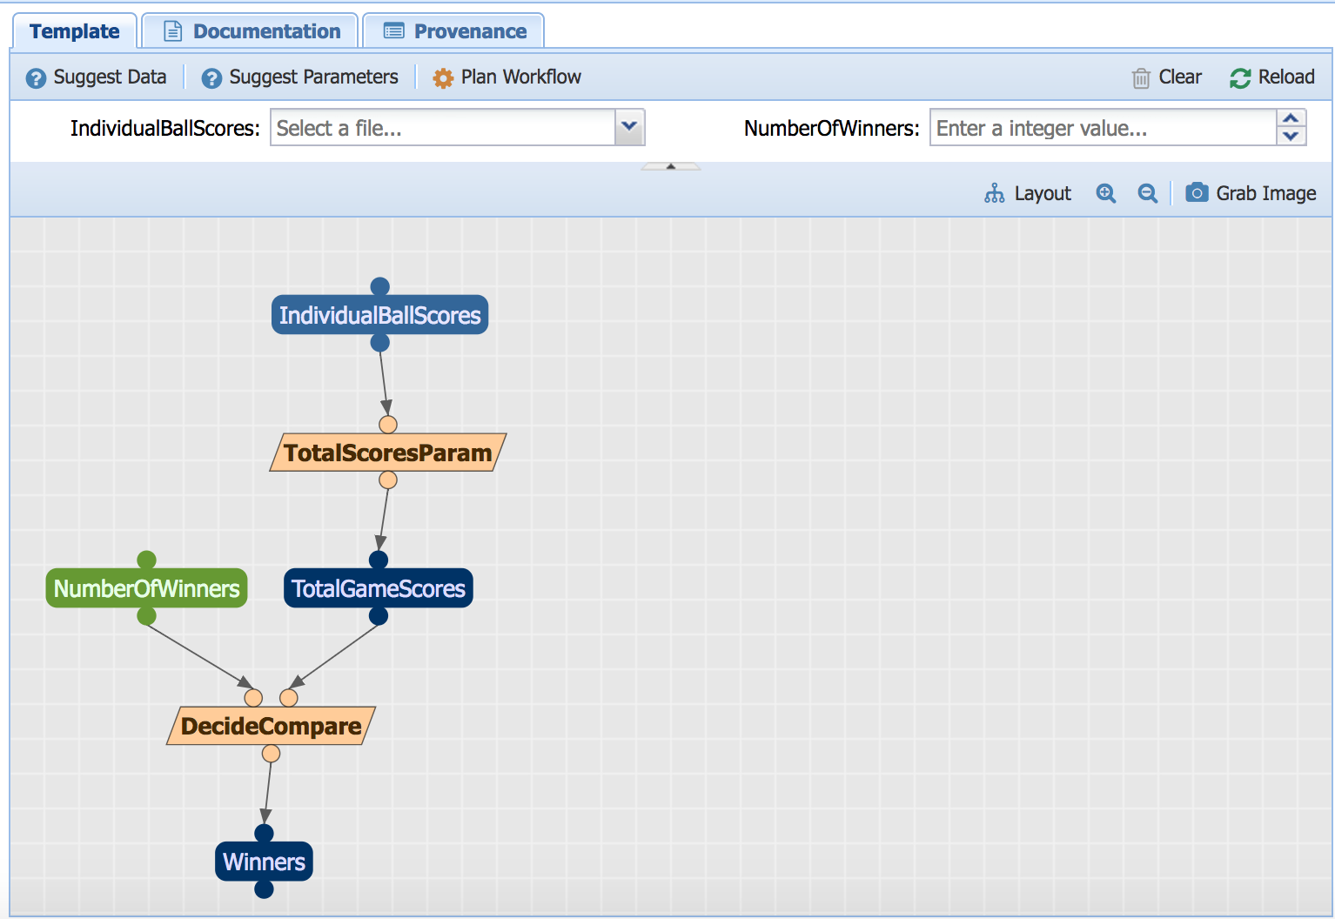Click the Reload refresh icon

[1239, 78]
